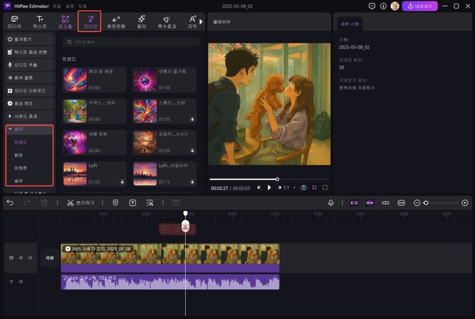Viewport: 475px width, 319px height.
Task: Click the lines-and-cross timeline toolbar icon
Action: [150, 202]
